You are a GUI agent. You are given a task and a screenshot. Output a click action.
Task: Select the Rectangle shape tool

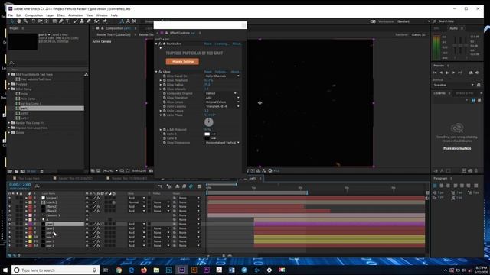tap(54, 21)
